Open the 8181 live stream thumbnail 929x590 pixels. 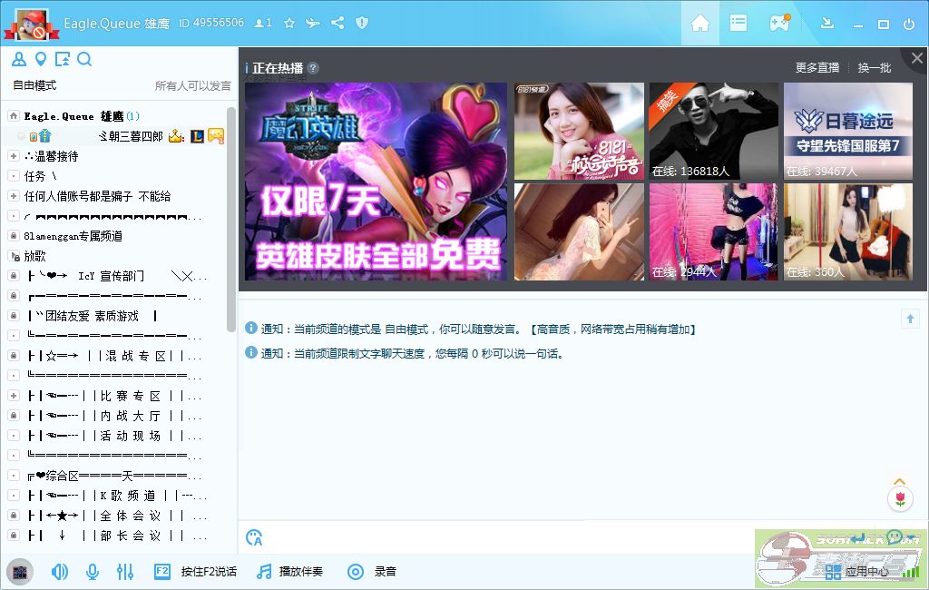click(579, 131)
